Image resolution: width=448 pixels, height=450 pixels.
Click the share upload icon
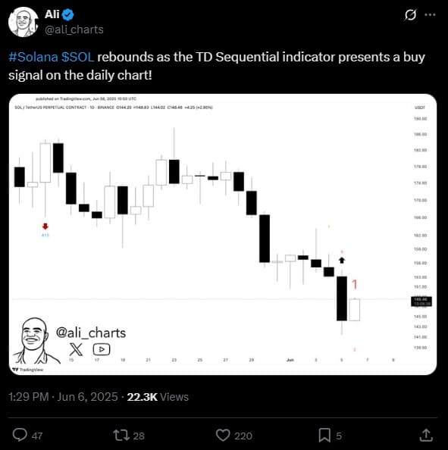pos(426,435)
